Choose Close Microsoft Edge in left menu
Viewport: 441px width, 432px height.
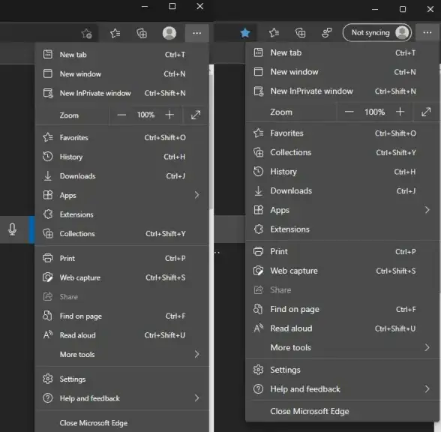[x=121, y=423]
